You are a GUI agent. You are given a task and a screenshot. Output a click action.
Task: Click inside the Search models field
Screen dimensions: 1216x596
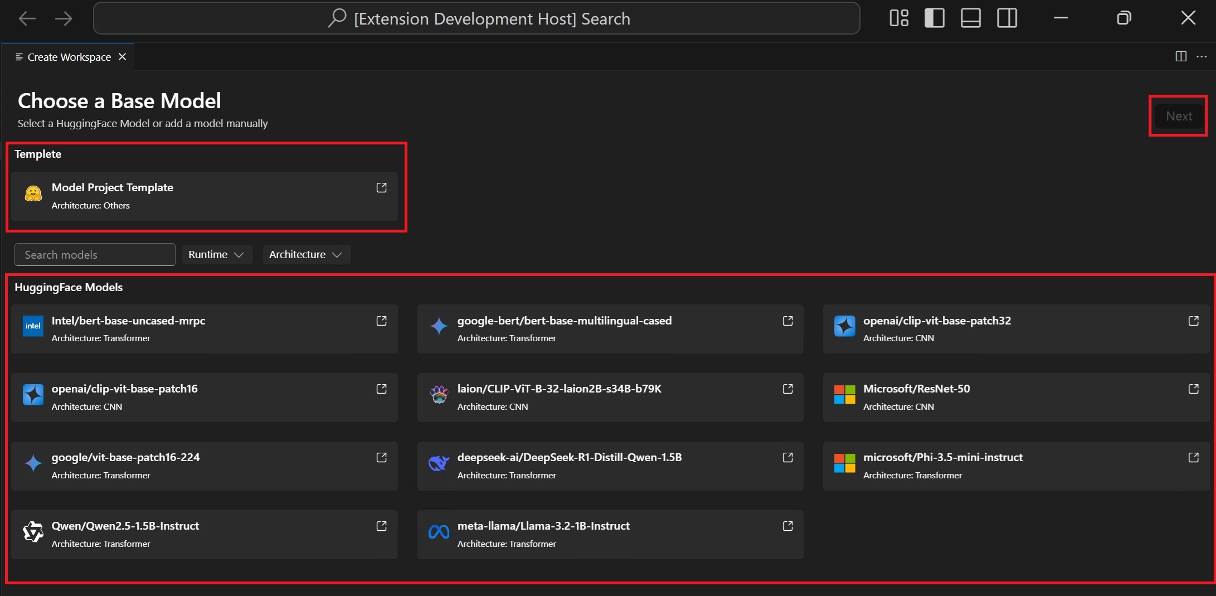[x=94, y=255]
